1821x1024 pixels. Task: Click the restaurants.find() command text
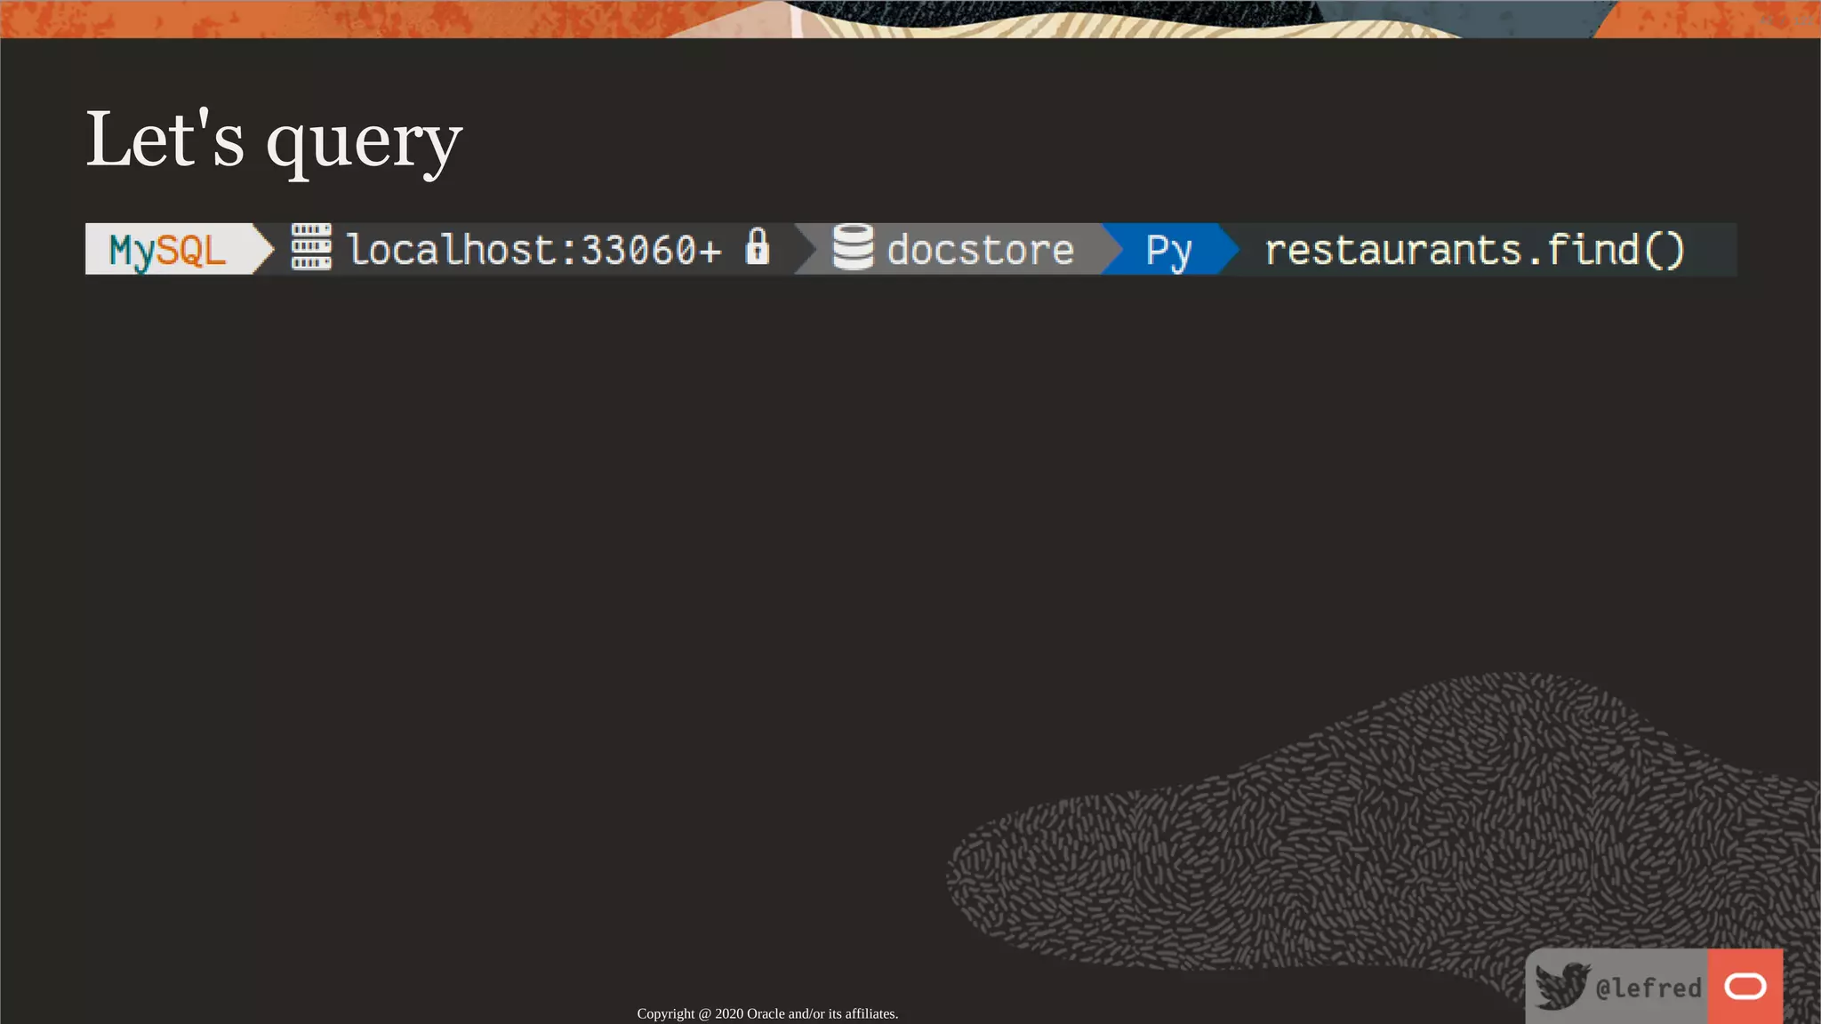1474,250
